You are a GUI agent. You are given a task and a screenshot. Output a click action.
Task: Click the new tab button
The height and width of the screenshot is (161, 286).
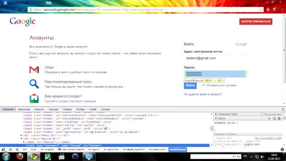48,3
